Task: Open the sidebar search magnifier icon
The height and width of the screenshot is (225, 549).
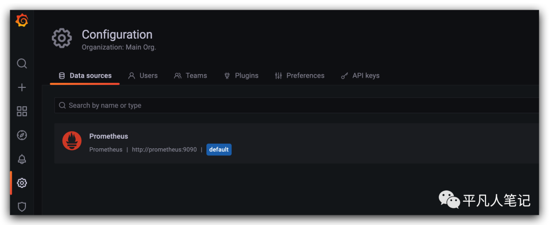Action: coord(22,63)
